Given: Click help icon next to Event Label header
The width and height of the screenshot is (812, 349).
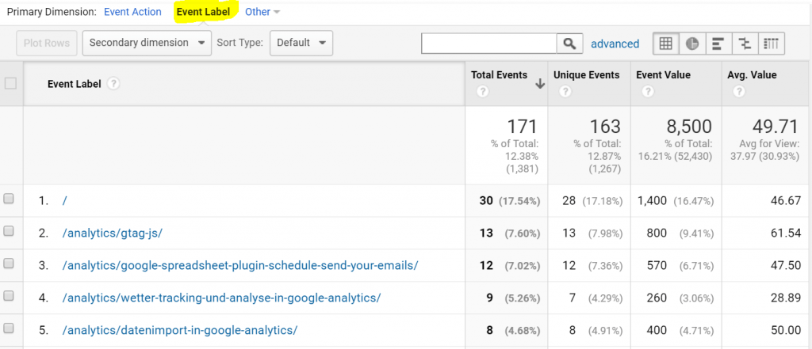Looking at the screenshot, I should 113,84.
